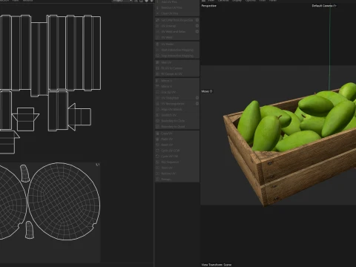Click the Fit Canvas to UV icon

[x=158, y=74]
